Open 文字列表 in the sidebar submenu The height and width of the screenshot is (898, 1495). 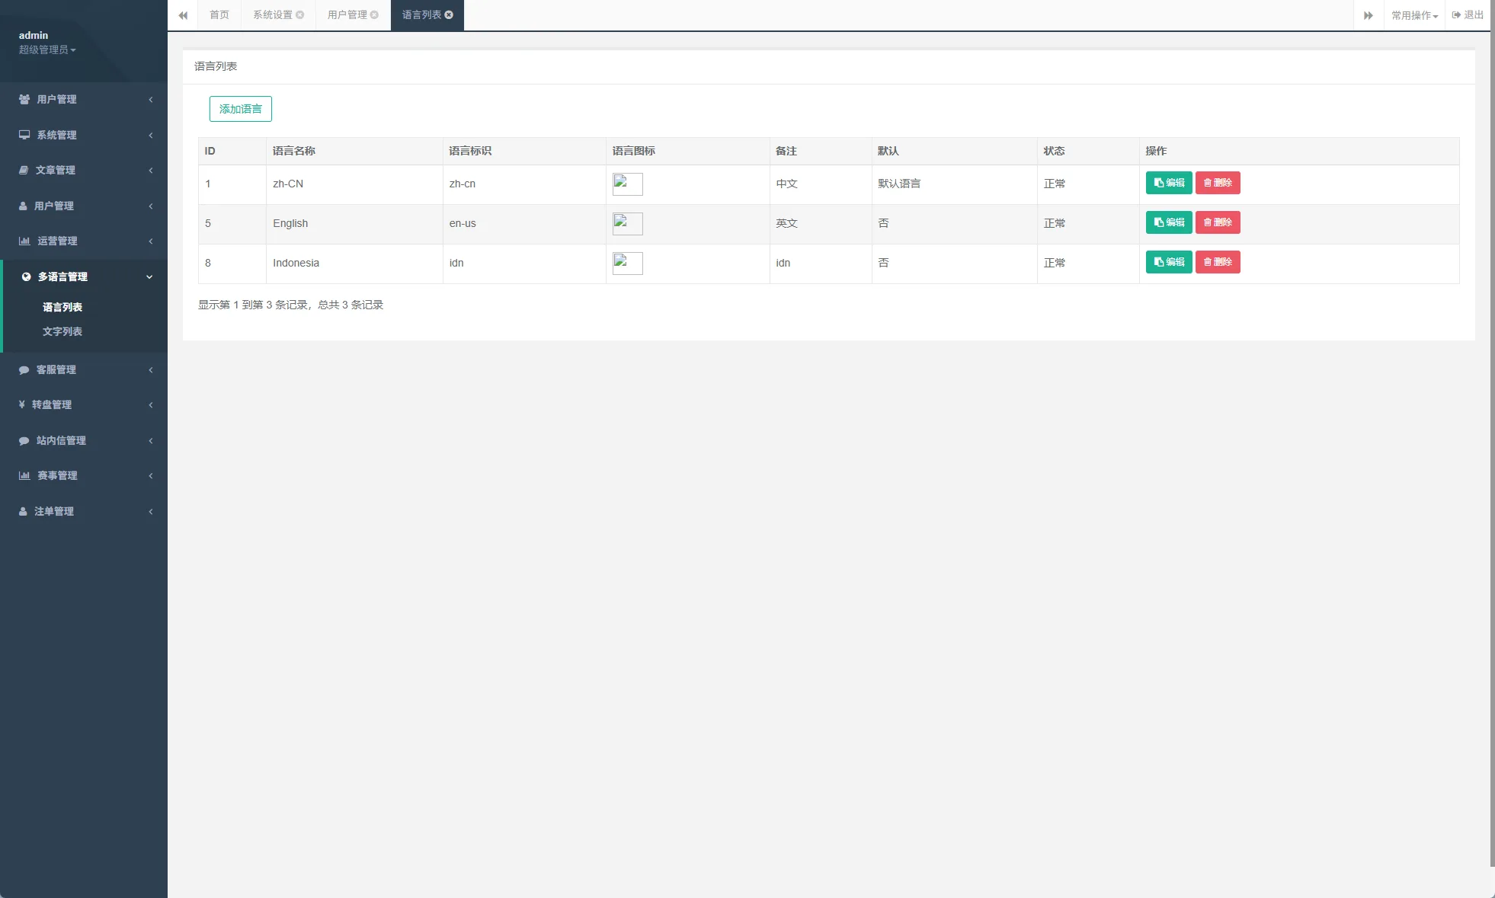[x=62, y=331]
